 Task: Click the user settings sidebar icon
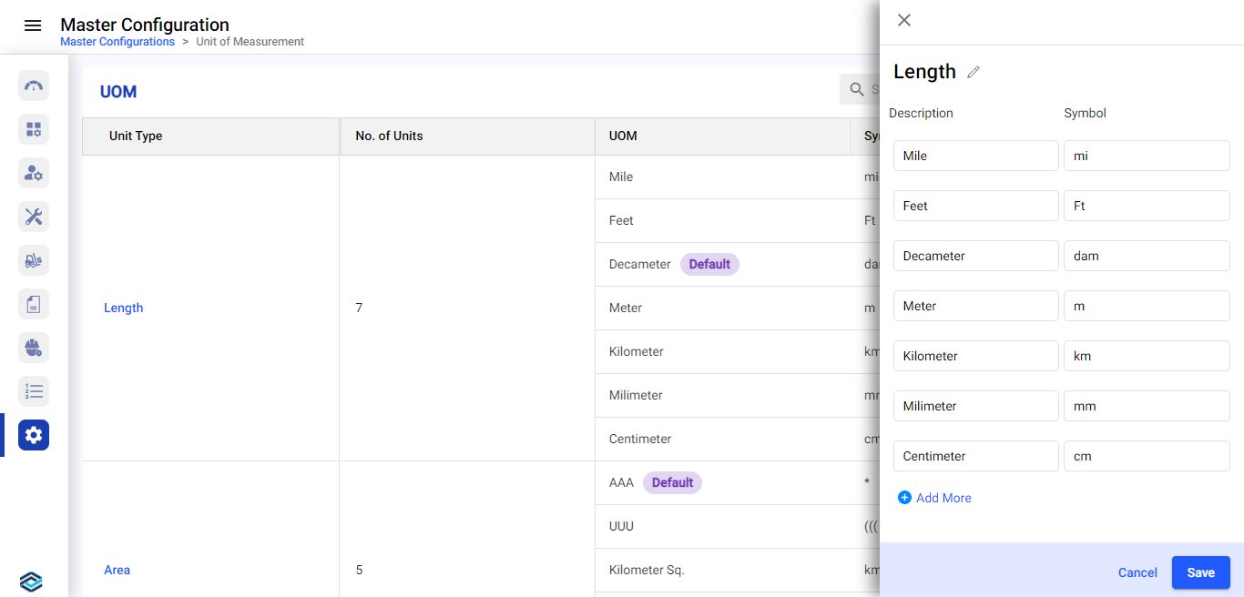[34, 173]
